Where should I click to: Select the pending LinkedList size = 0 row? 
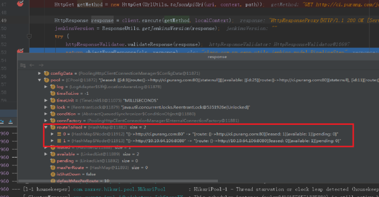click(x=198, y=161)
